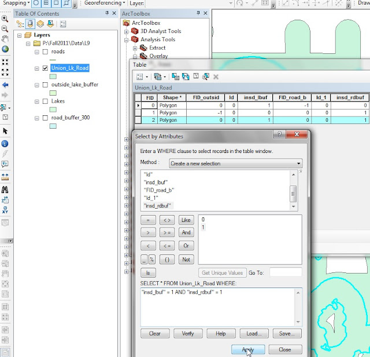The image size is (370, 357).
Task: Click the Load... button
Action: 254,334
